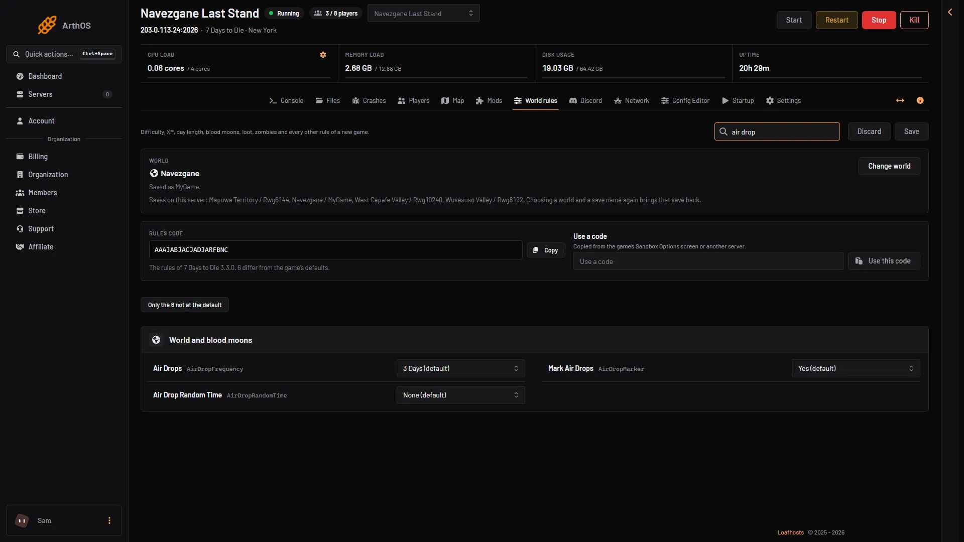The height and width of the screenshot is (542, 964).
Task: Click the globe icon beside Navezgane world
Action: pyautogui.click(x=154, y=173)
